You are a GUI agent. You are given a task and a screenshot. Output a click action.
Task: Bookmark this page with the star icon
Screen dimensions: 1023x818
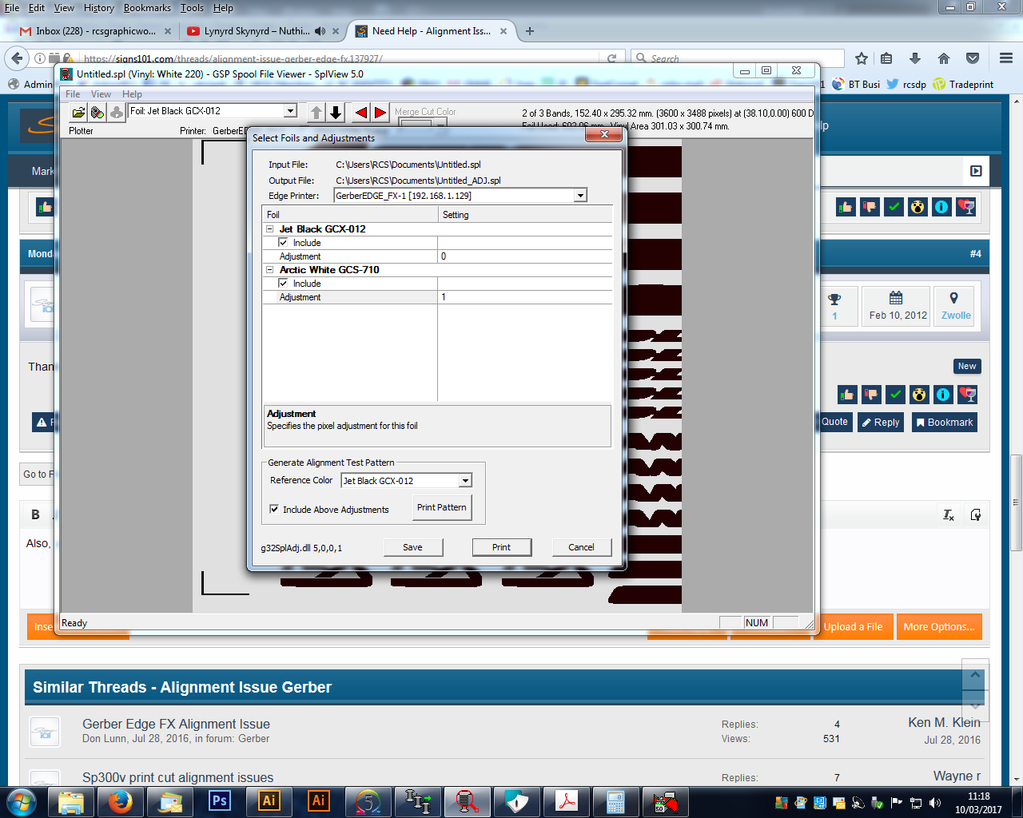click(x=861, y=58)
